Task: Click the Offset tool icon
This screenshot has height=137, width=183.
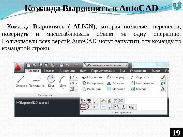Action: pyautogui.click(x=163, y=89)
